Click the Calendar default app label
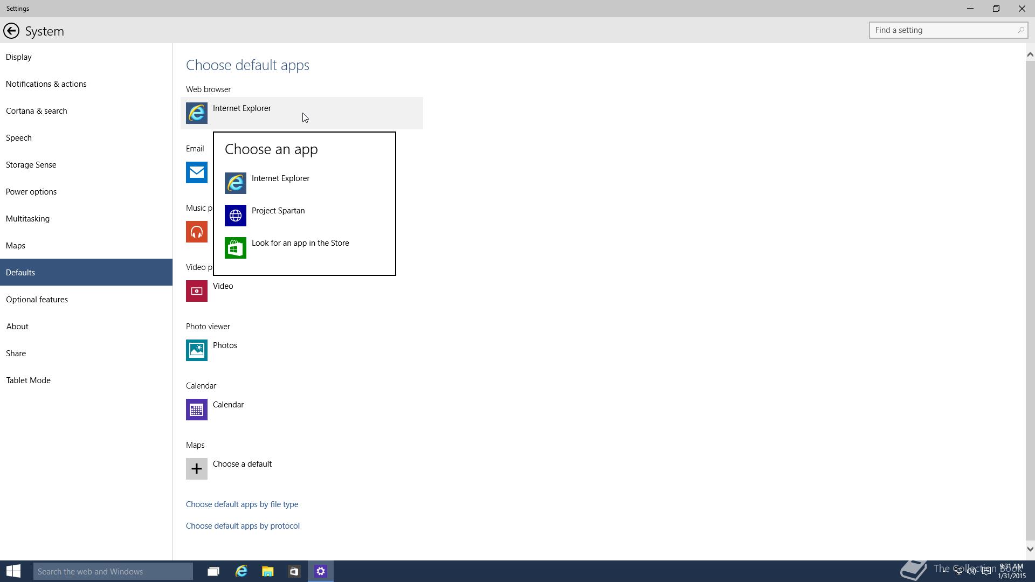 point(228,405)
